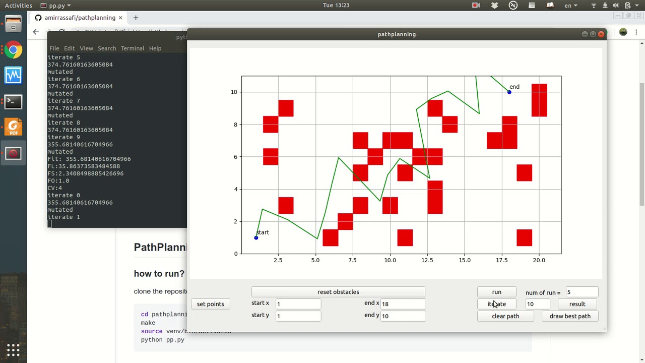Open the Chrome profile avatar
Viewport: 645px width, 363px height.
pos(623,32)
